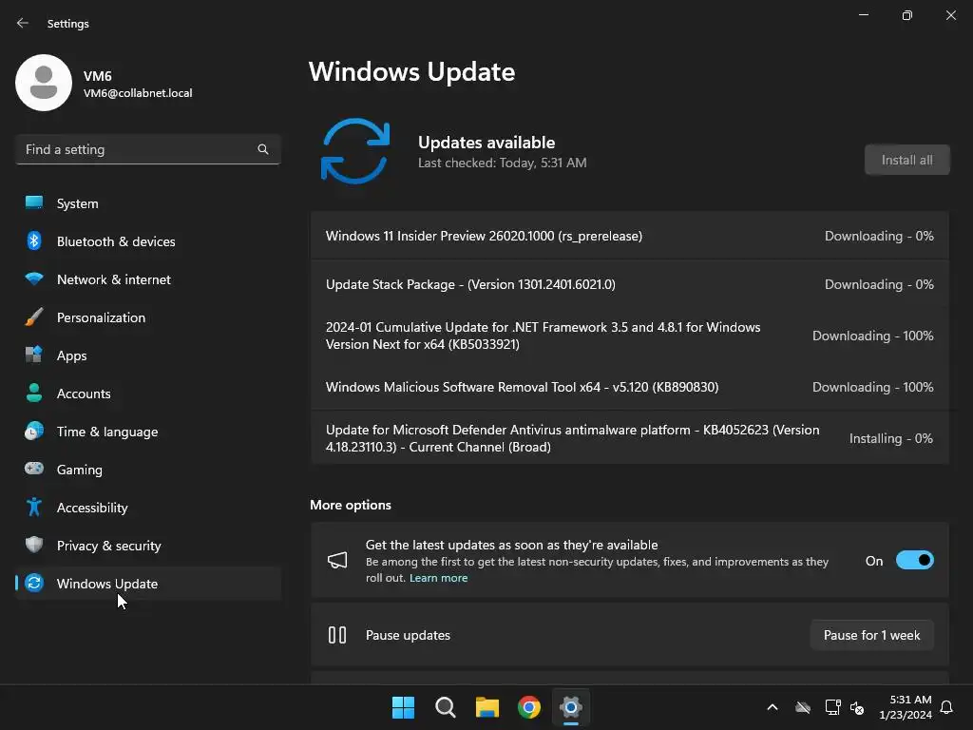This screenshot has width=973, height=730.
Task: Click Last checked: Today, 5:31 AM text
Action: click(x=502, y=163)
